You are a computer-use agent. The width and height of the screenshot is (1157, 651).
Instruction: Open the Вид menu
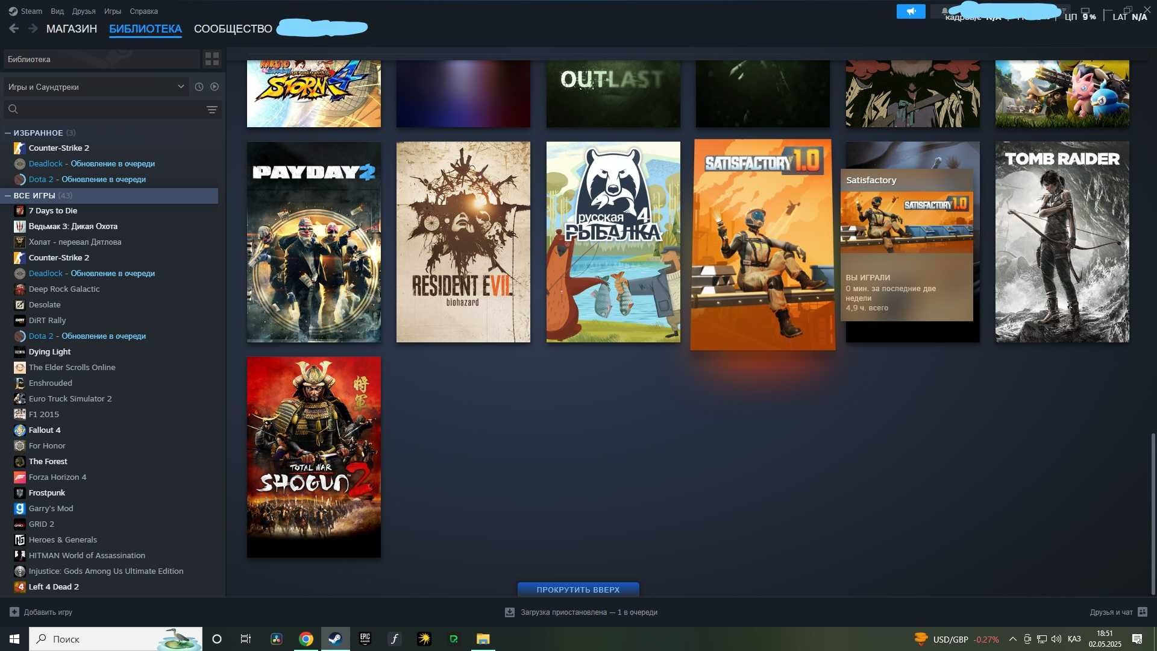pos(57,11)
